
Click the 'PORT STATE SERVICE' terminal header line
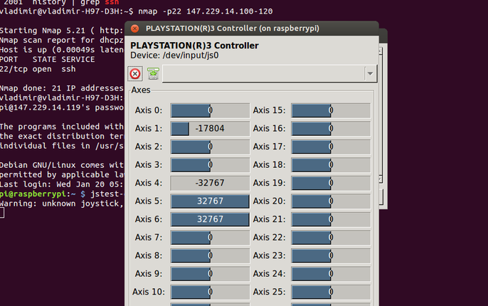click(47, 60)
